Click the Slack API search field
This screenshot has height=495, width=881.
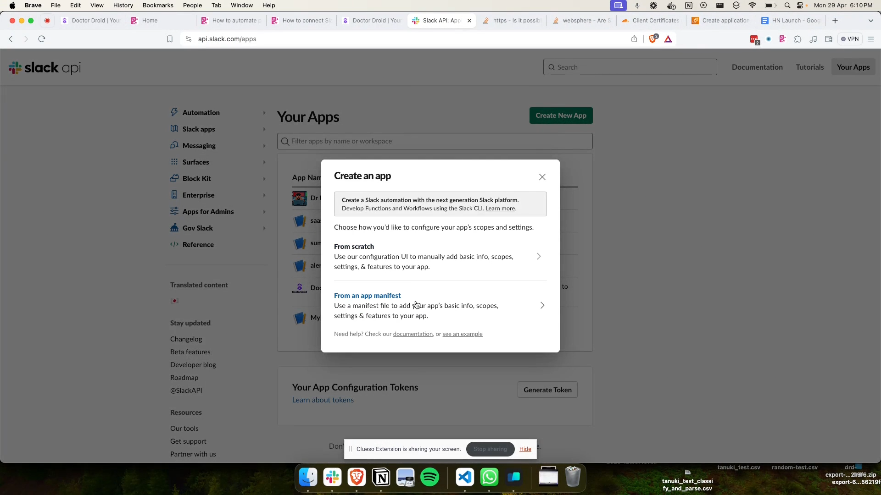pos(630,67)
